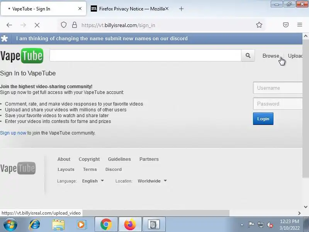Open the Terms footer link

tap(90, 169)
